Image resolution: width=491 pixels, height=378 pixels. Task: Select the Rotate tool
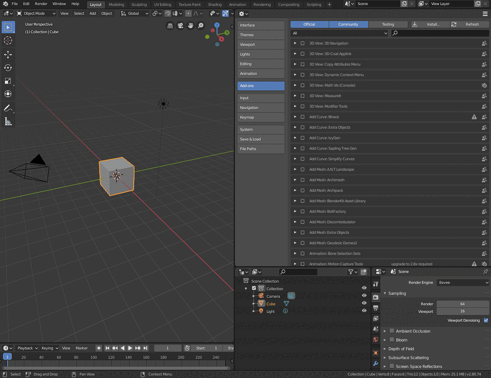coord(8,68)
